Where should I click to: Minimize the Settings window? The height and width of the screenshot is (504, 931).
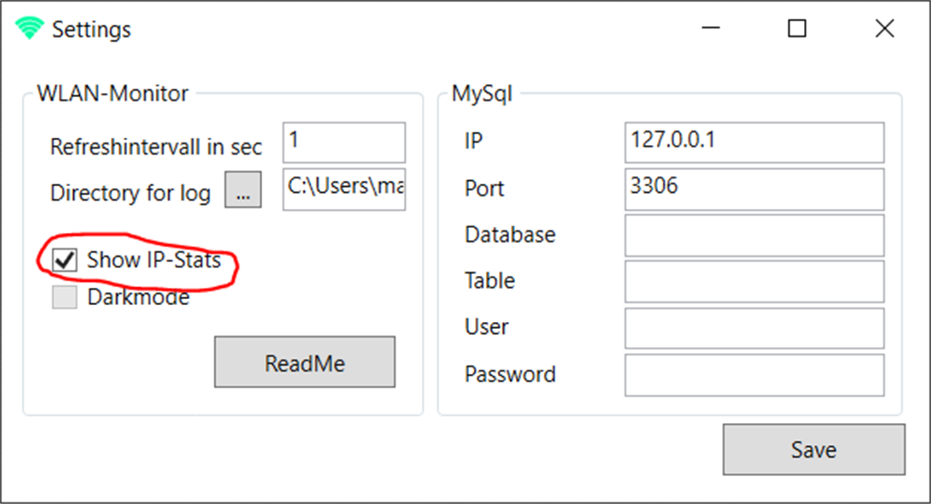(x=711, y=29)
